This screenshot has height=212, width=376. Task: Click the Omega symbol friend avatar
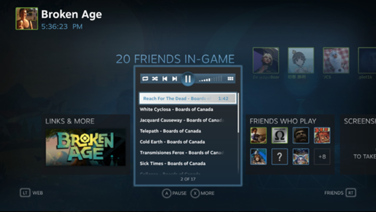coord(280,135)
